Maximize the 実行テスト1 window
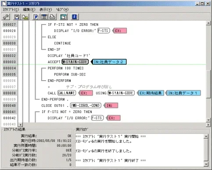The image size is (212, 170). point(202,4)
